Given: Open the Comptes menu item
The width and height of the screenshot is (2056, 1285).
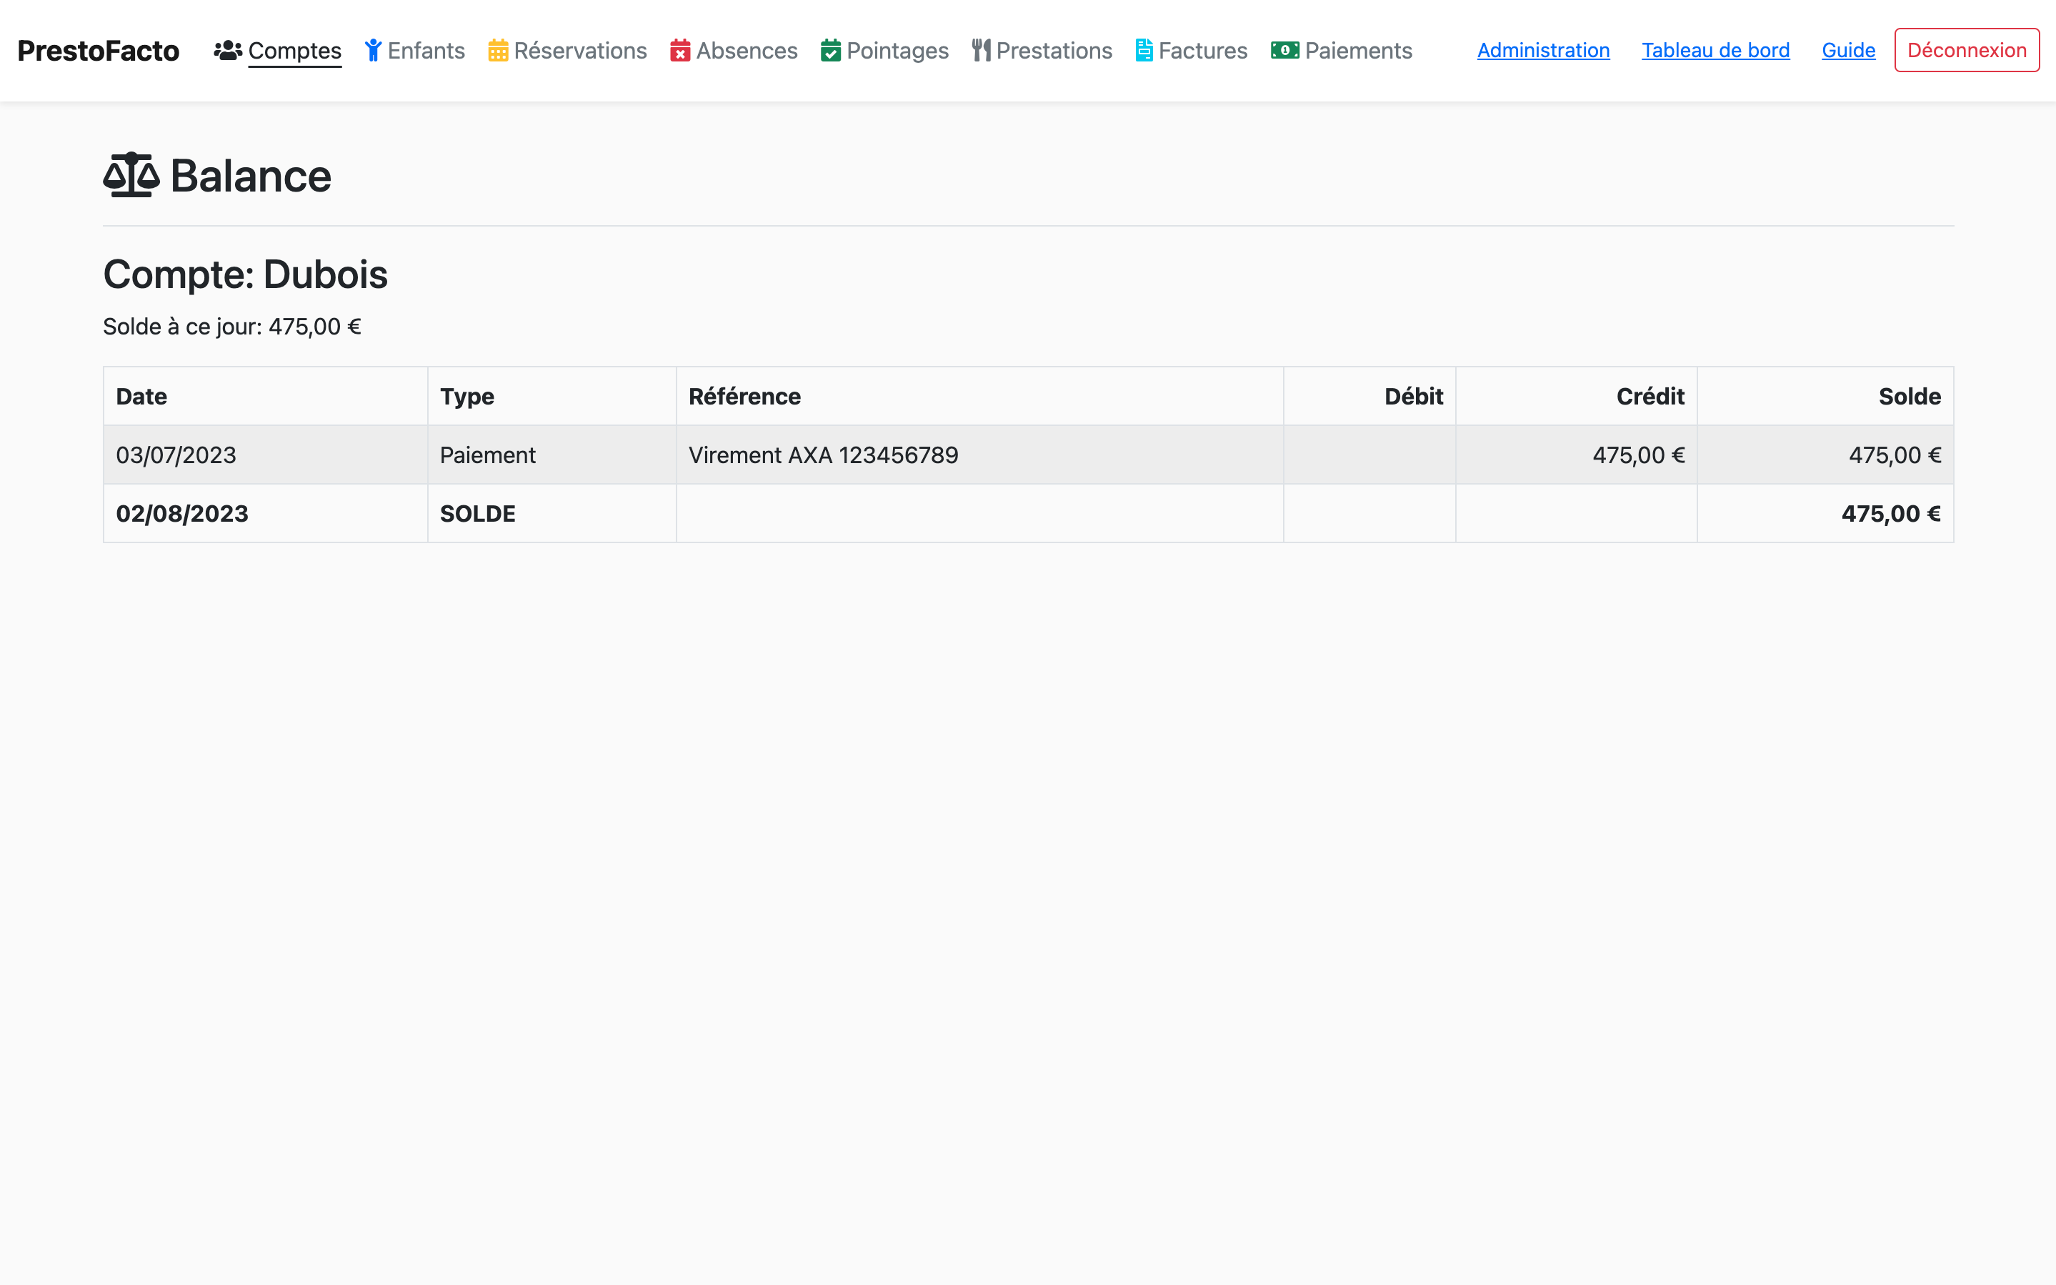Looking at the screenshot, I should [294, 51].
